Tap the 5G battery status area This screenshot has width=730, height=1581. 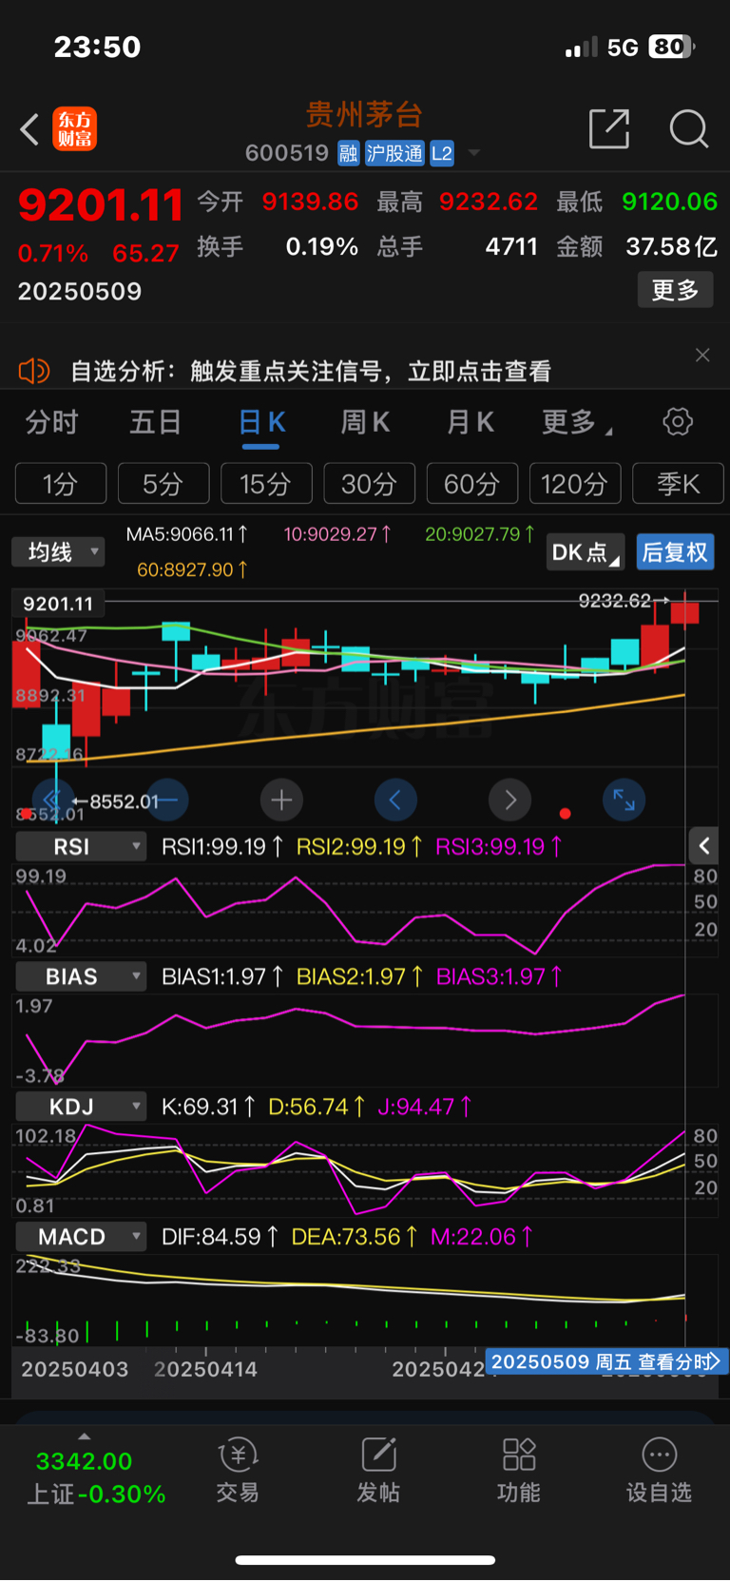[631, 47]
